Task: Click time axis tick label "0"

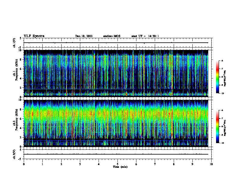Action: [24, 164]
